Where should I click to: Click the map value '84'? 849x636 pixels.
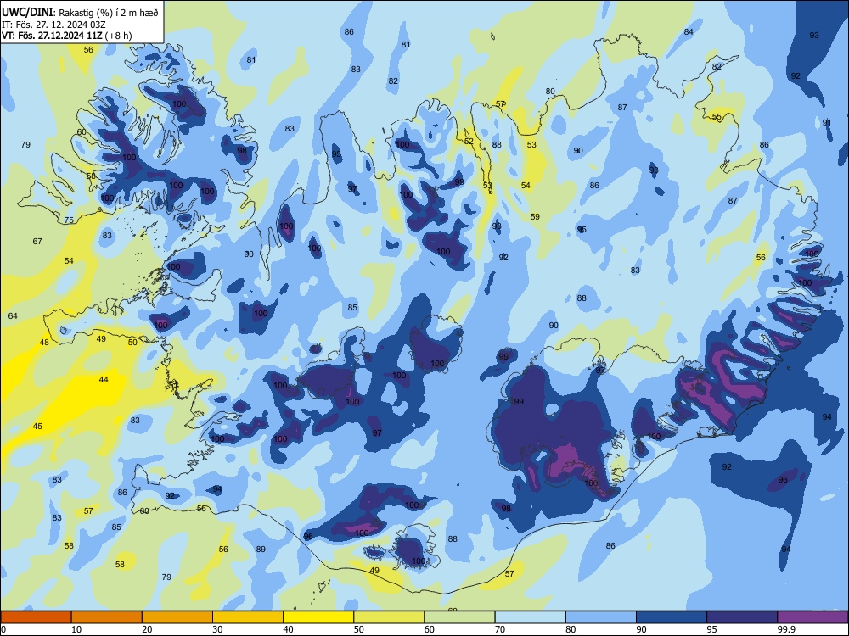click(x=689, y=32)
